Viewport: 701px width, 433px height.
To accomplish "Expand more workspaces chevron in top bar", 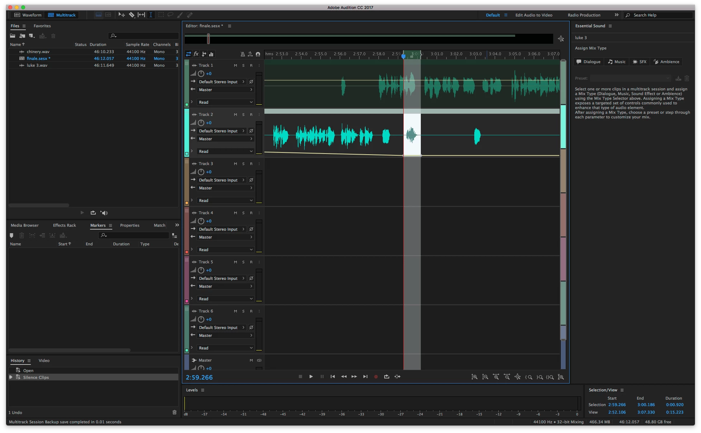I will click(x=616, y=15).
